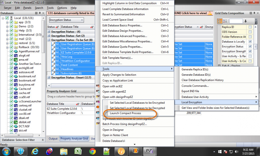This screenshot has width=260, height=156.
Task: Click the Encryption Status grouping box
Action: [x=66, y=20]
